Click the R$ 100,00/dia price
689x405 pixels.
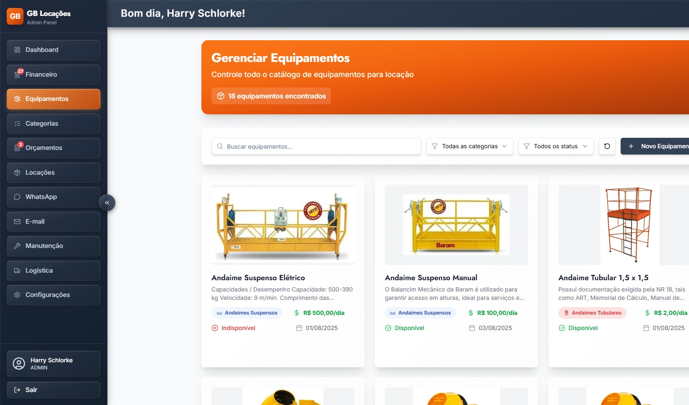tap(497, 313)
